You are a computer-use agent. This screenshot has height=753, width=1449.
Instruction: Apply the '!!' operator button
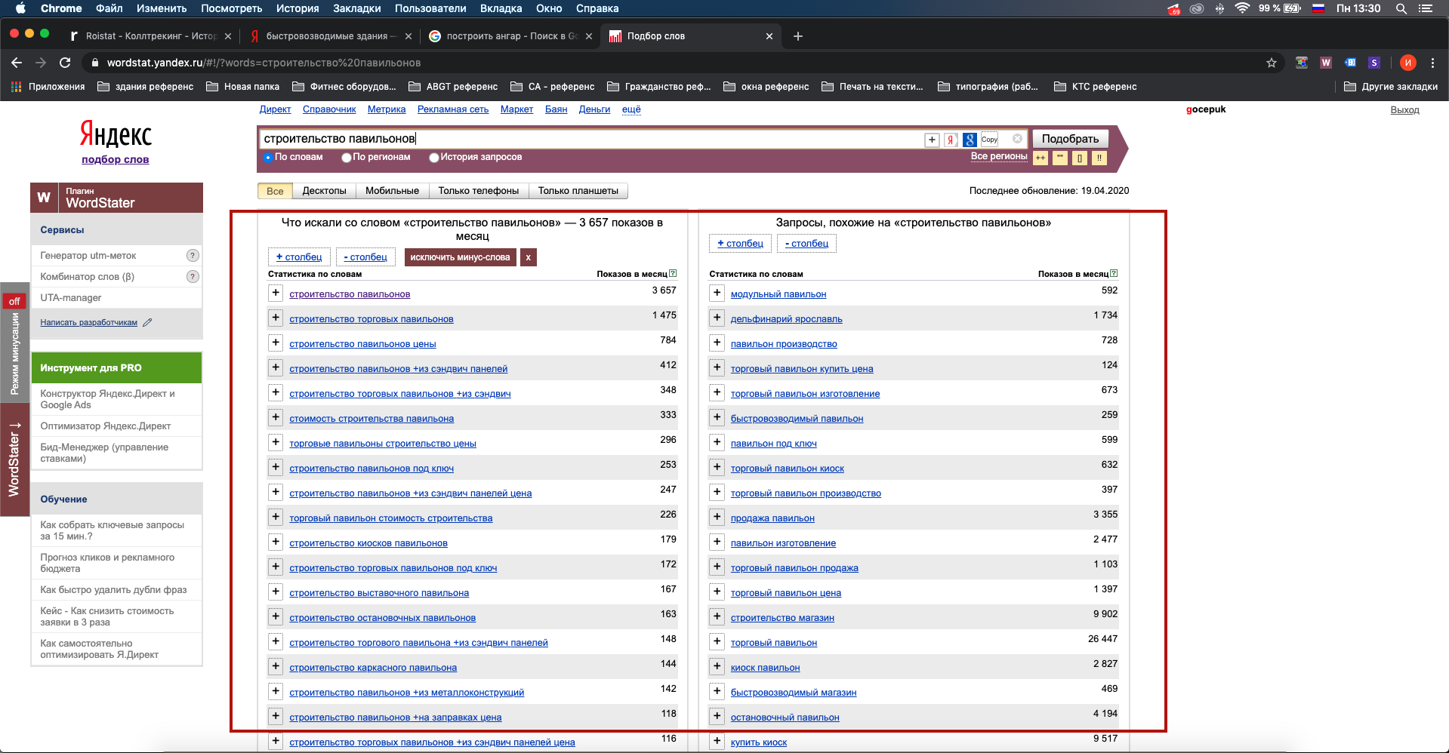click(x=1099, y=158)
